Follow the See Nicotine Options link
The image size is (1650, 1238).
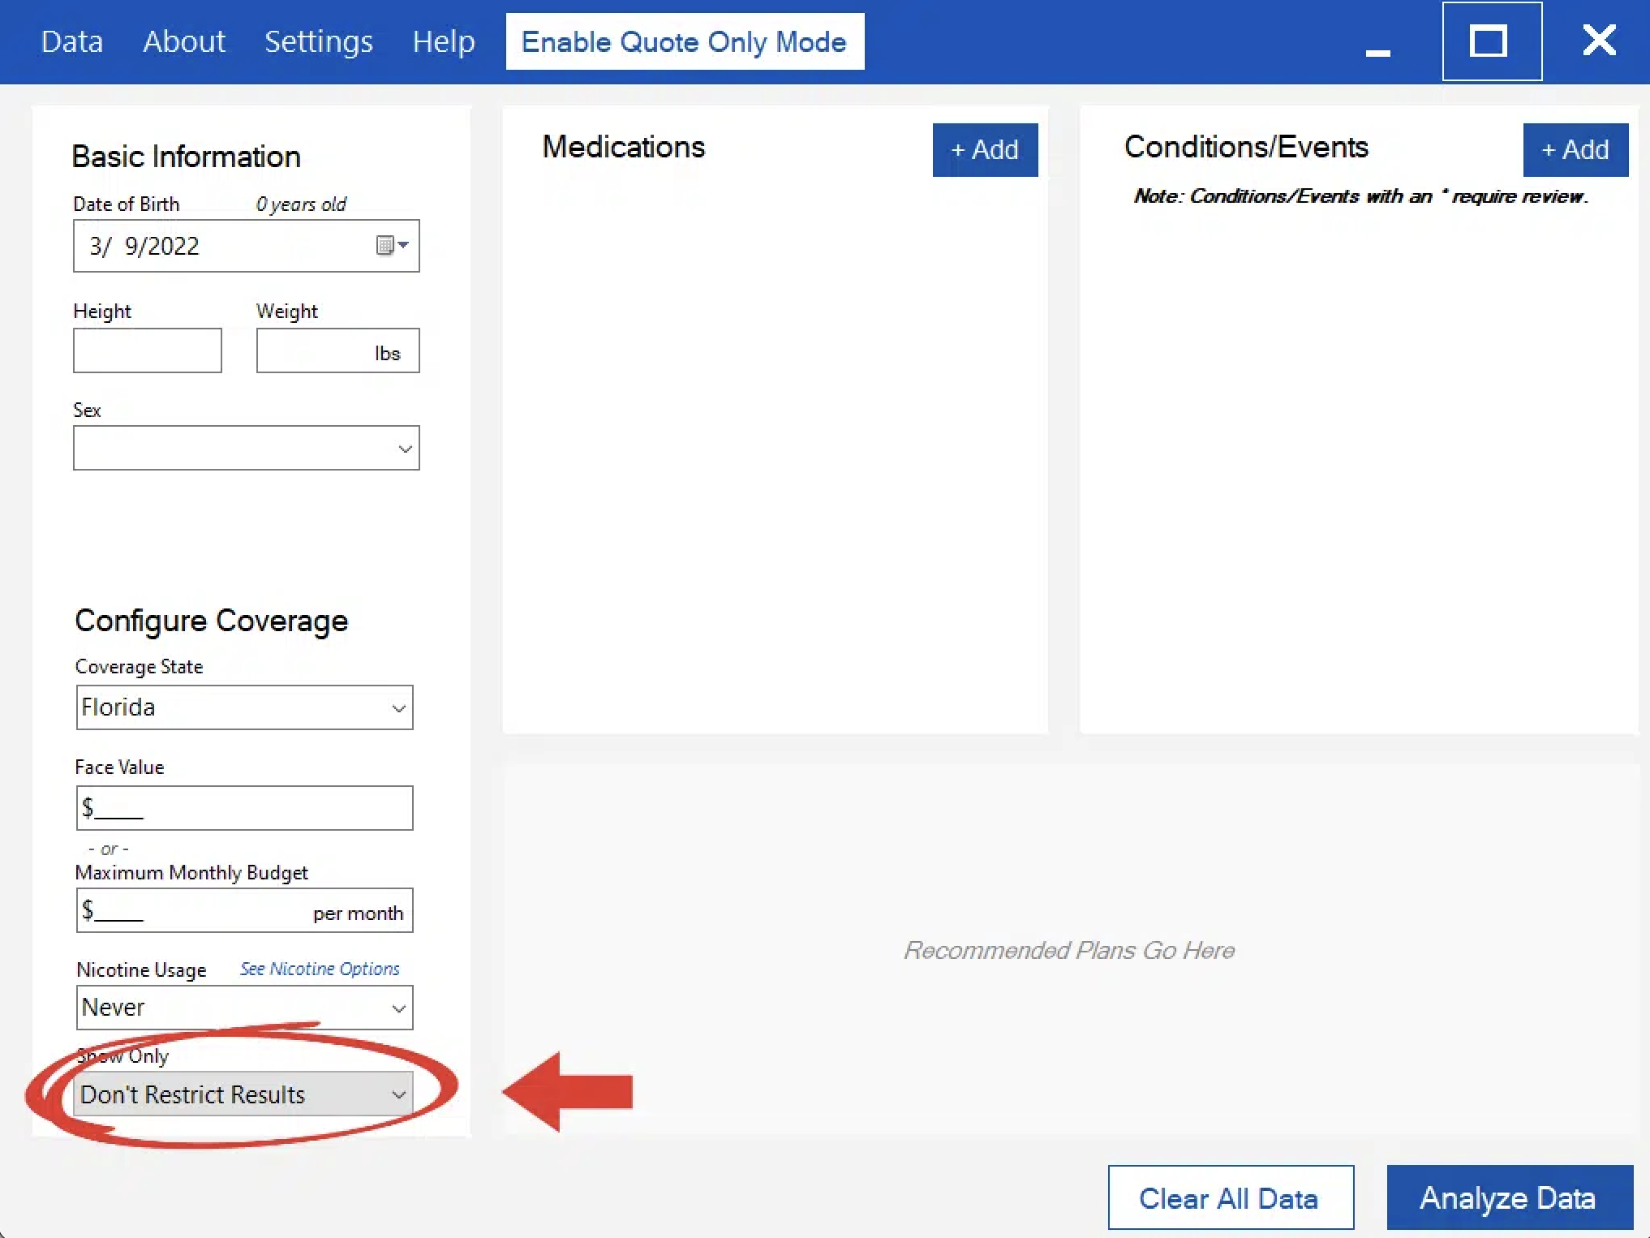pyautogui.click(x=320, y=969)
